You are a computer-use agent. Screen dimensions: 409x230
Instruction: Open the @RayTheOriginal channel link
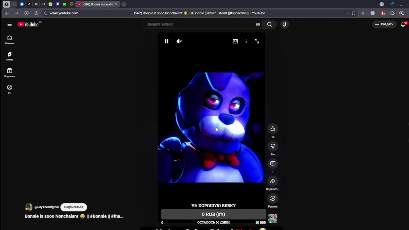point(46,207)
